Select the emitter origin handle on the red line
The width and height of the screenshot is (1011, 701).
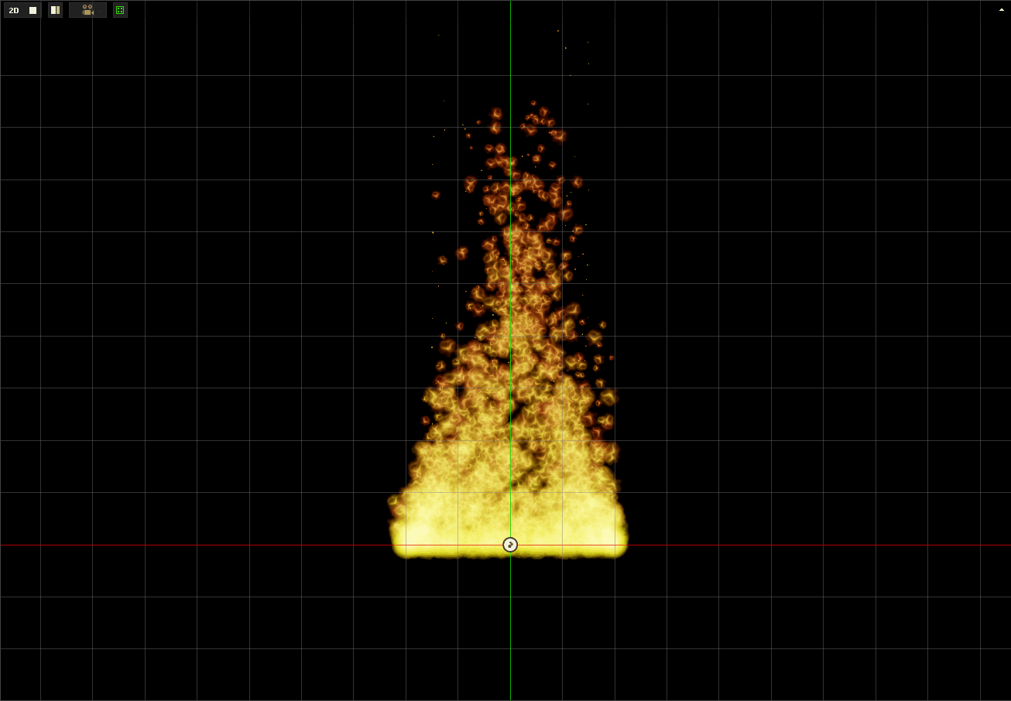pos(510,545)
